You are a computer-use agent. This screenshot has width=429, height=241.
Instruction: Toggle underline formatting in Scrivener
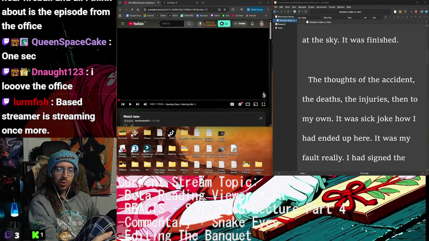tap(393, 17)
